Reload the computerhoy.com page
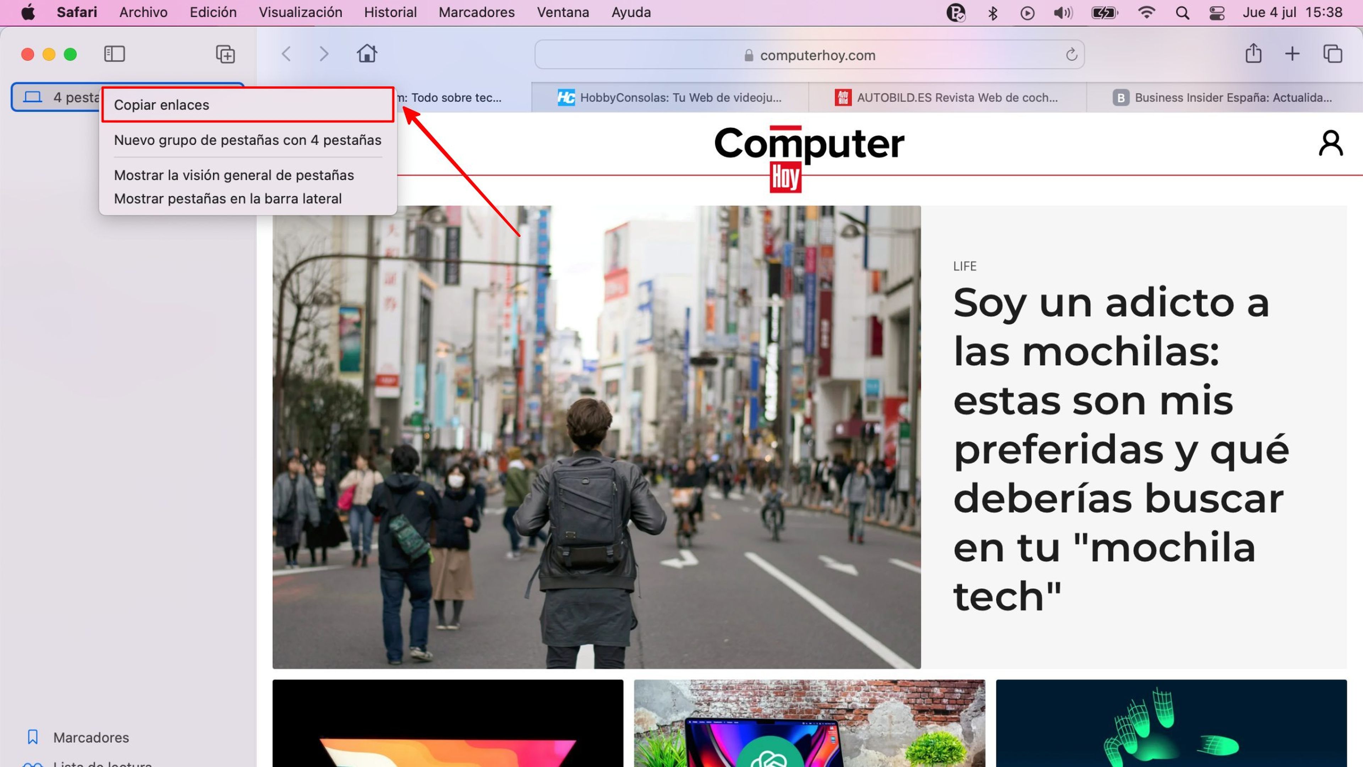This screenshot has width=1363, height=767. (x=1072, y=55)
